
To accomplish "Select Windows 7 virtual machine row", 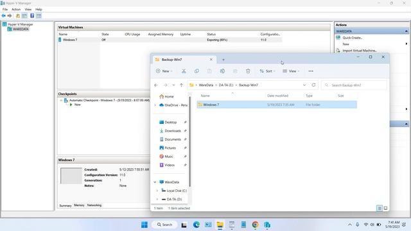I will (170, 40).
